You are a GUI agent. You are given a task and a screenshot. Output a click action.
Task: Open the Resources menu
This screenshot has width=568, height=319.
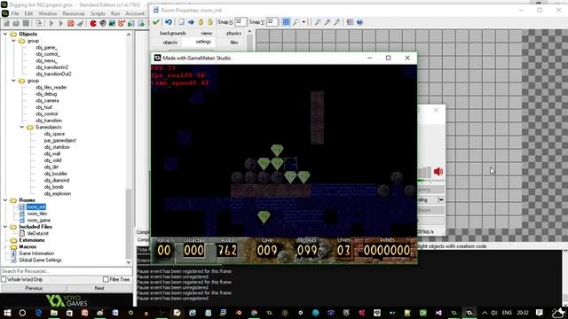(74, 13)
